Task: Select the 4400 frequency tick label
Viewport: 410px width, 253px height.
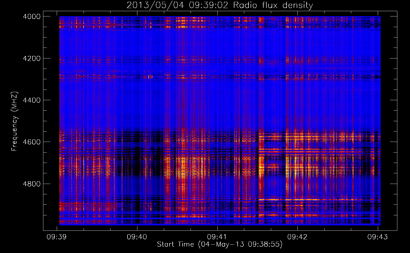Action: tap(32, 100)
